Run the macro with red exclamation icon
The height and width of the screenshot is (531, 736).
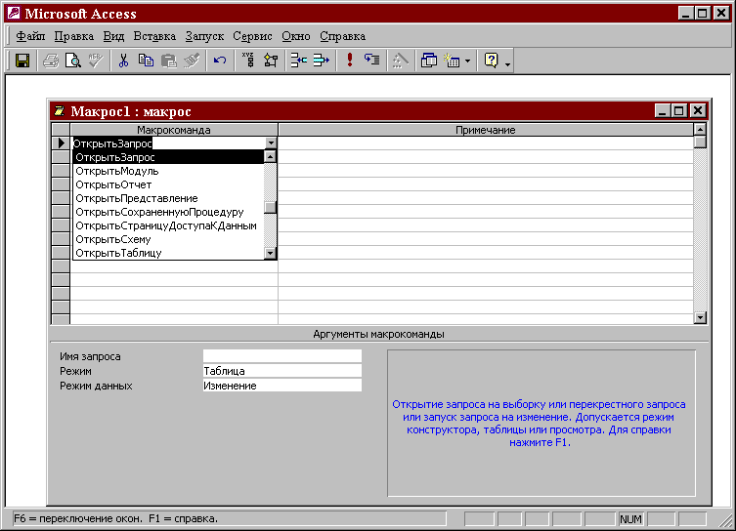tap(350, 61)
